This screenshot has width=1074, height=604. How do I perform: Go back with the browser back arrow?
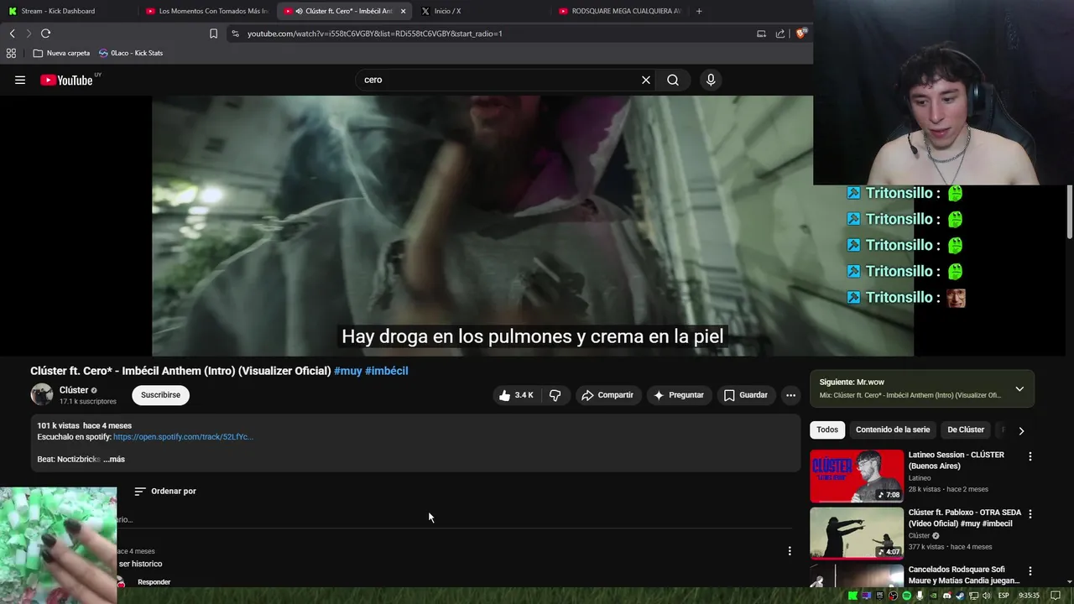[x=13, y=34]
